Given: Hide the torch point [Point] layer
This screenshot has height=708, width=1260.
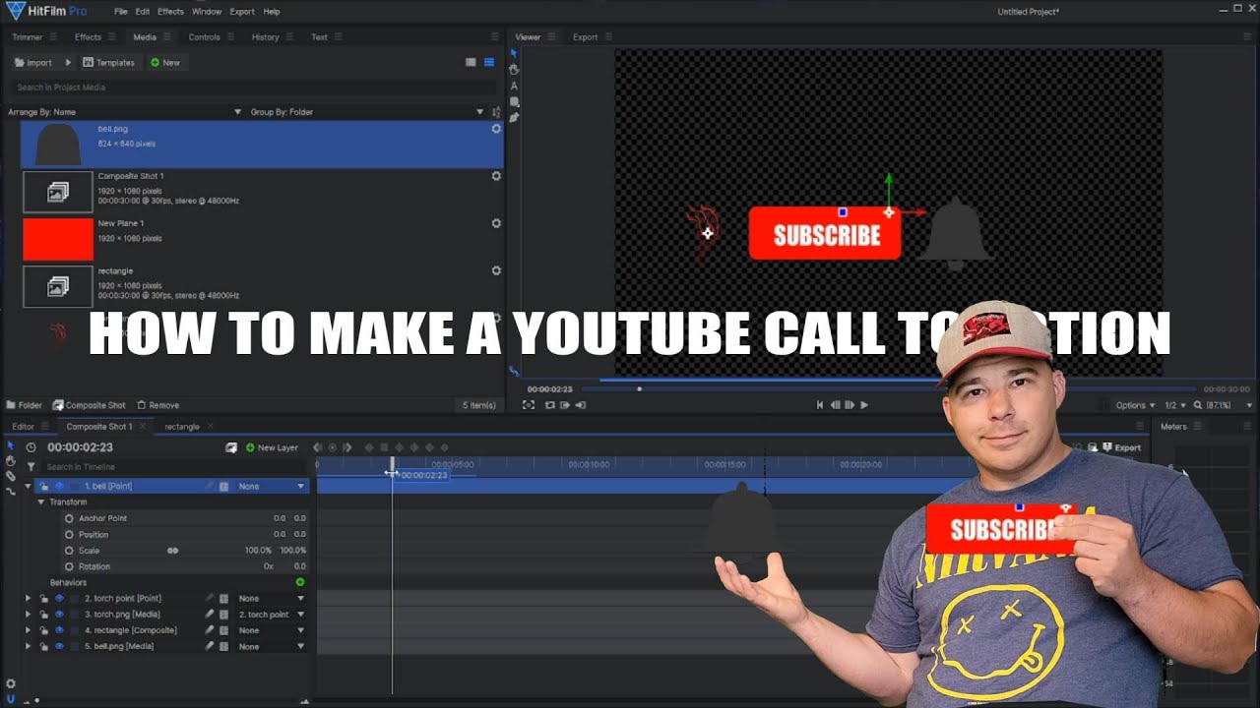Looking at the screenshot, I should (58, 598).
